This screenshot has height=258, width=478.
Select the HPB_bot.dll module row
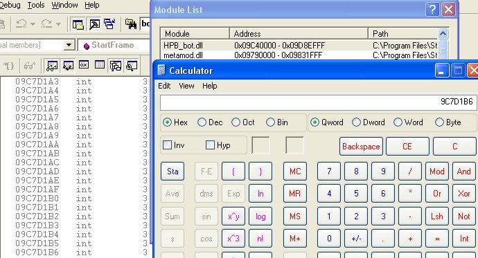point(299,46)
